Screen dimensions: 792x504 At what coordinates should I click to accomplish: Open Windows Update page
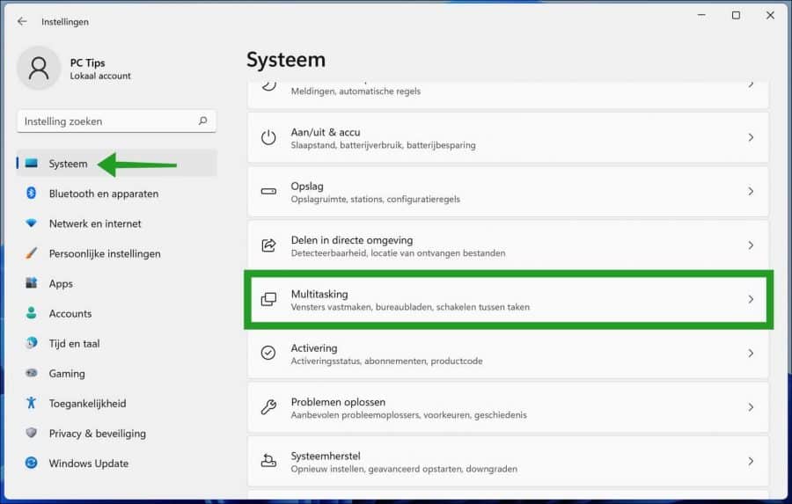117,463
